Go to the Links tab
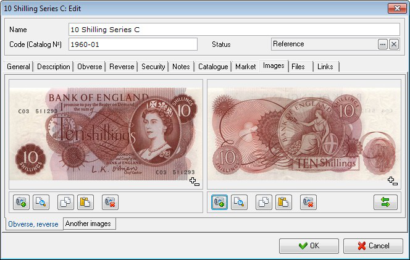The image size is (410, 260). point(325,67)
